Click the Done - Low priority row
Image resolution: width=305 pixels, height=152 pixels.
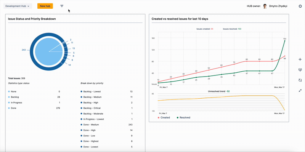pyautogui.click(x=107, y=136)
